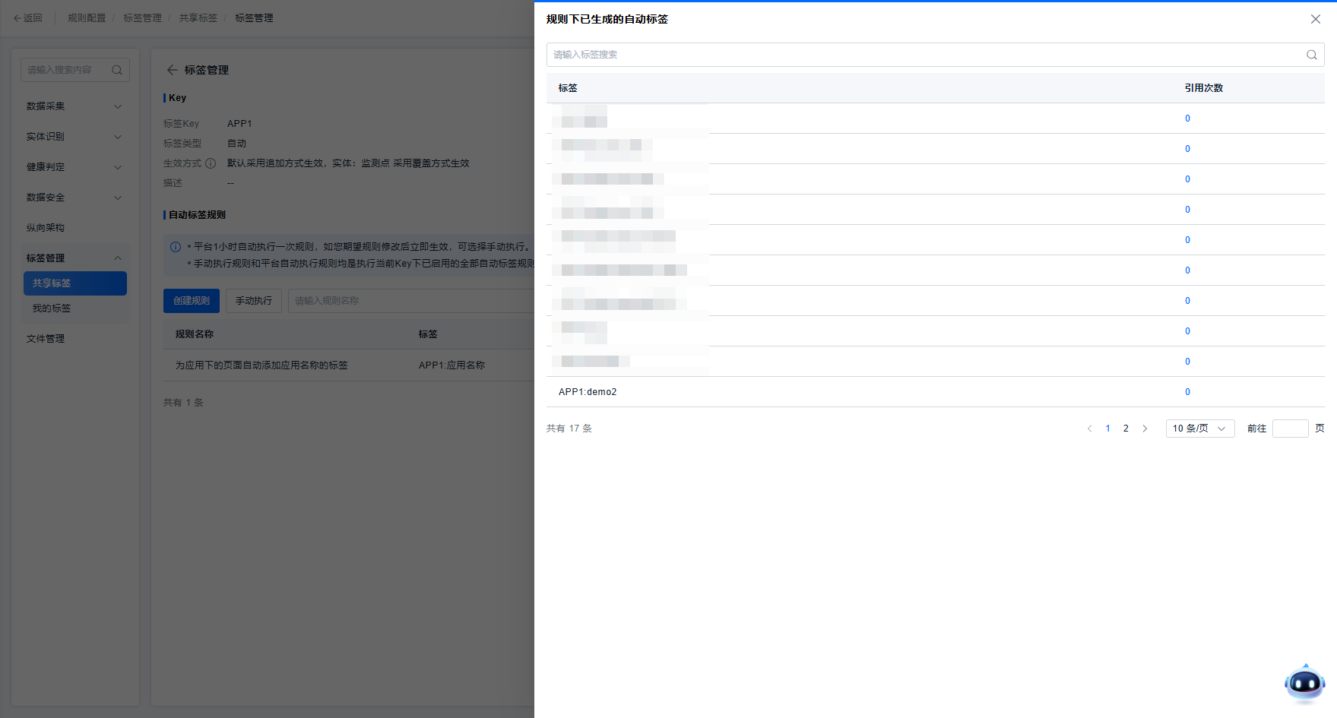Expand the 数据采集 sidebar menu
This screenshot has height=718, width=1337.
tap(74, 106)
